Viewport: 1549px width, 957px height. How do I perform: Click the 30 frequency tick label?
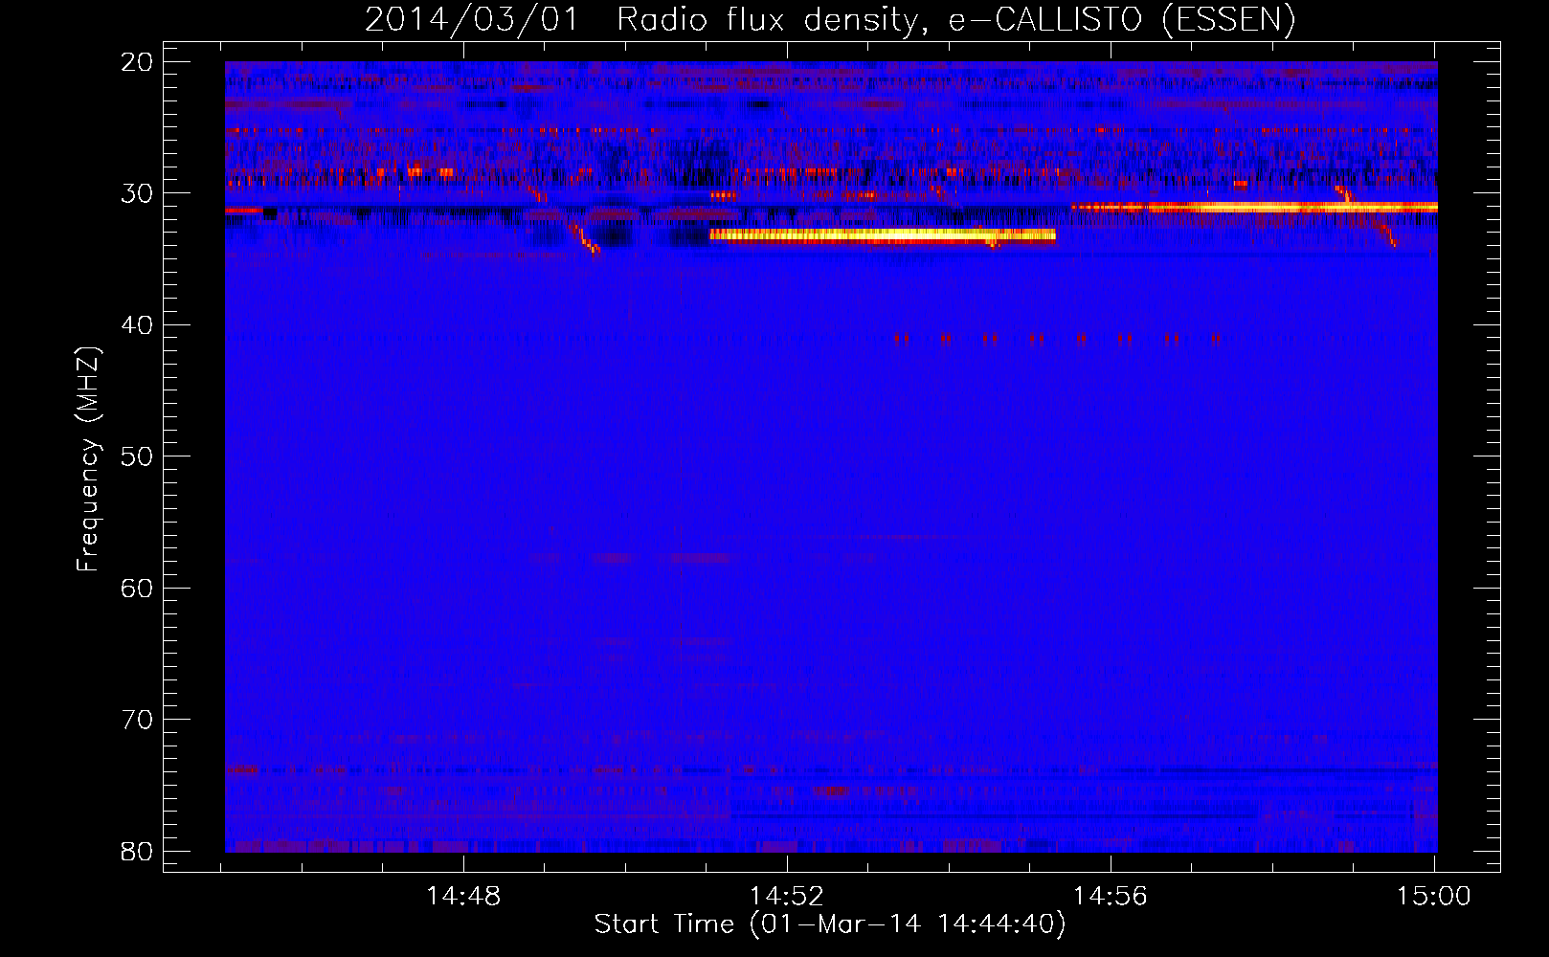coord(137,193)
